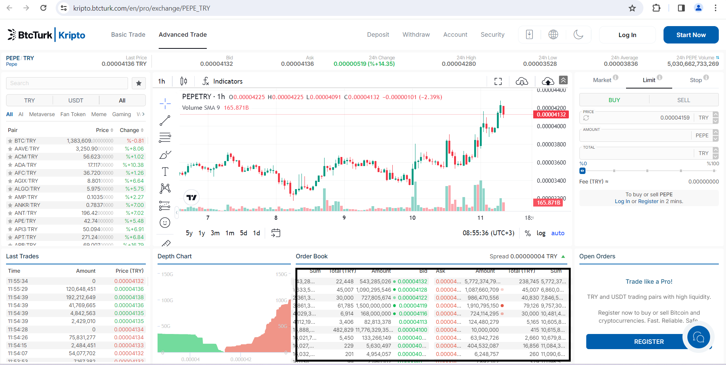
Task: Open the emoji icons tool
Action: tap(165, 223)
